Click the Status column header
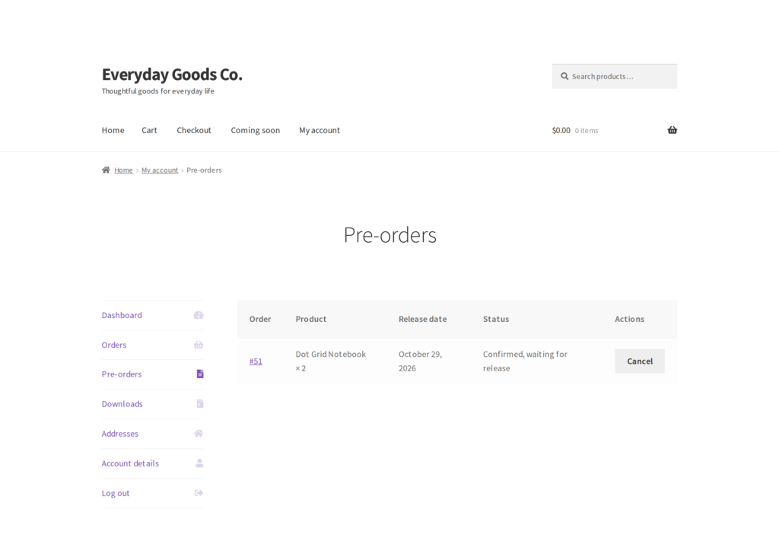 [x=496, y=319]
